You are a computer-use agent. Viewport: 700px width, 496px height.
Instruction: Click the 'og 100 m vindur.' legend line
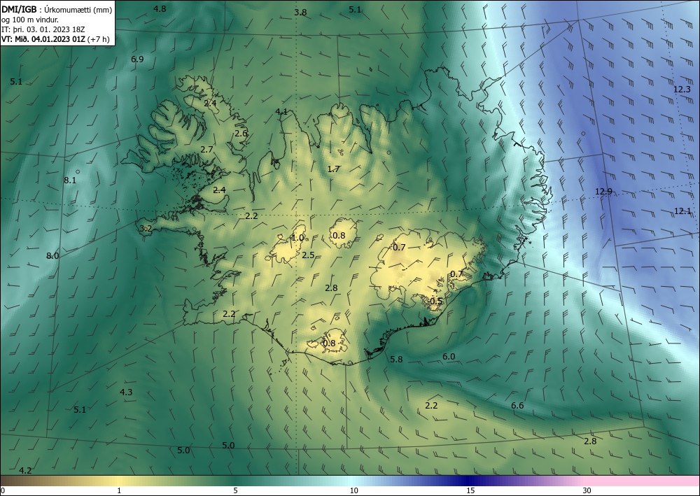click(30, 20)
